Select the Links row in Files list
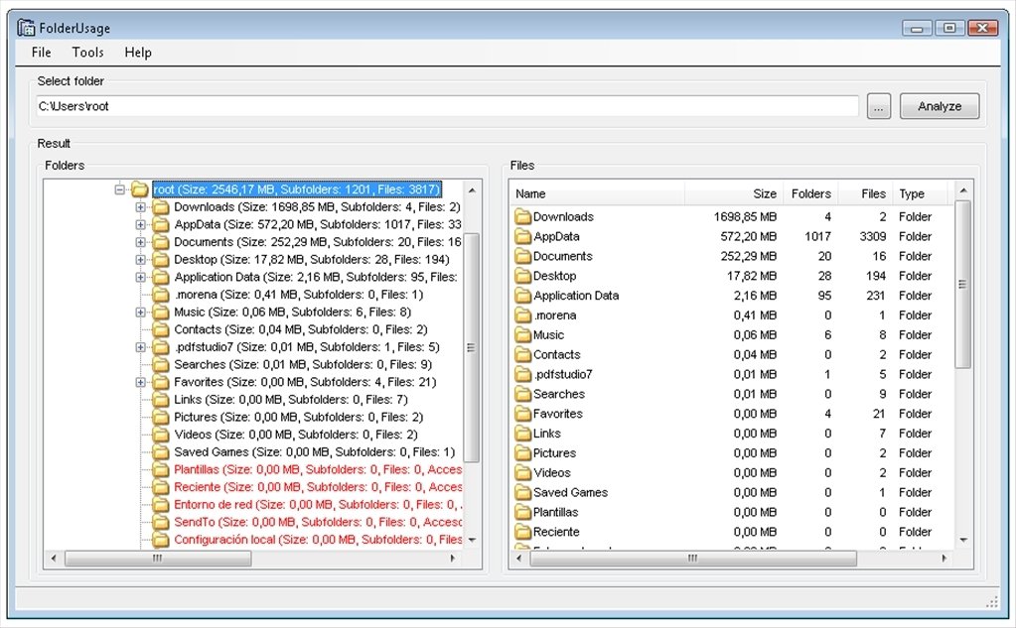 coord(731,434)
